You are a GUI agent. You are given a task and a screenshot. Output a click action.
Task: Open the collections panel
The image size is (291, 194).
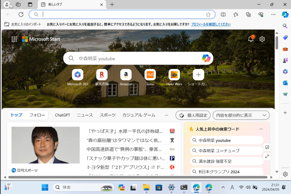(x=248, y=14)
